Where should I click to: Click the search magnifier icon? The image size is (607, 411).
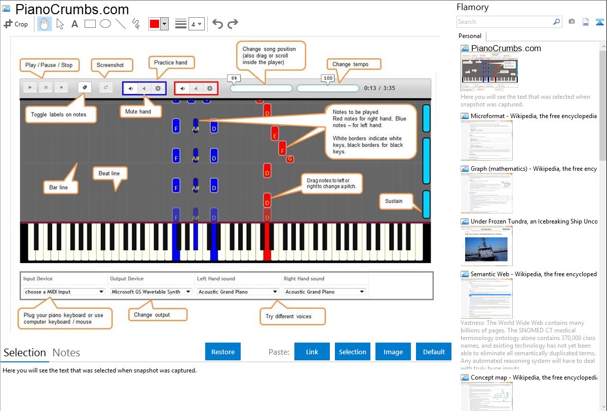point(556,22)
